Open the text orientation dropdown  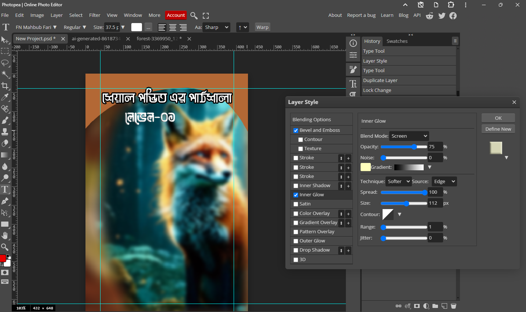click(x=242, y=27)
